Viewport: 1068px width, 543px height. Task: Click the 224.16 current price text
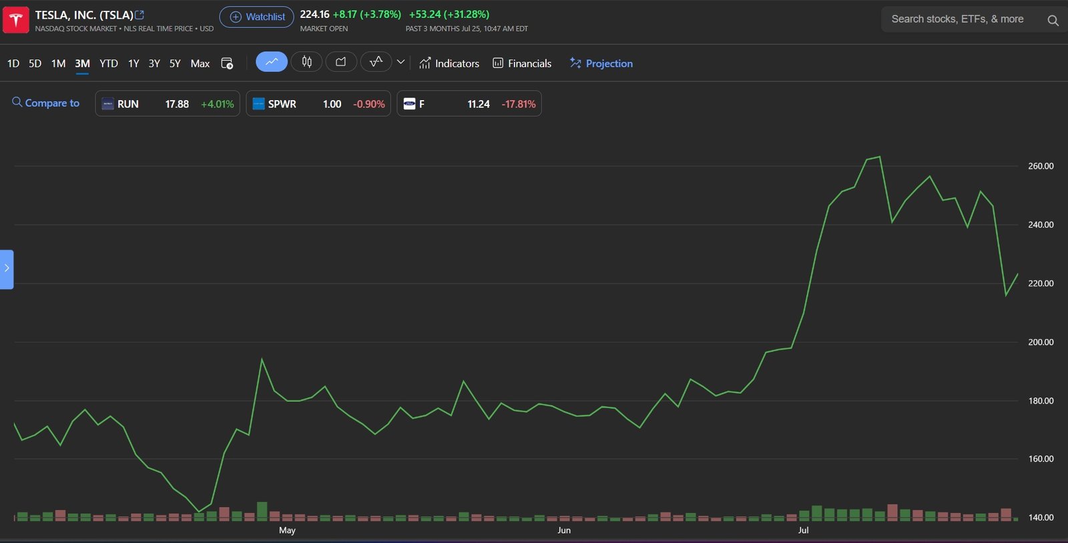[314, 14]
